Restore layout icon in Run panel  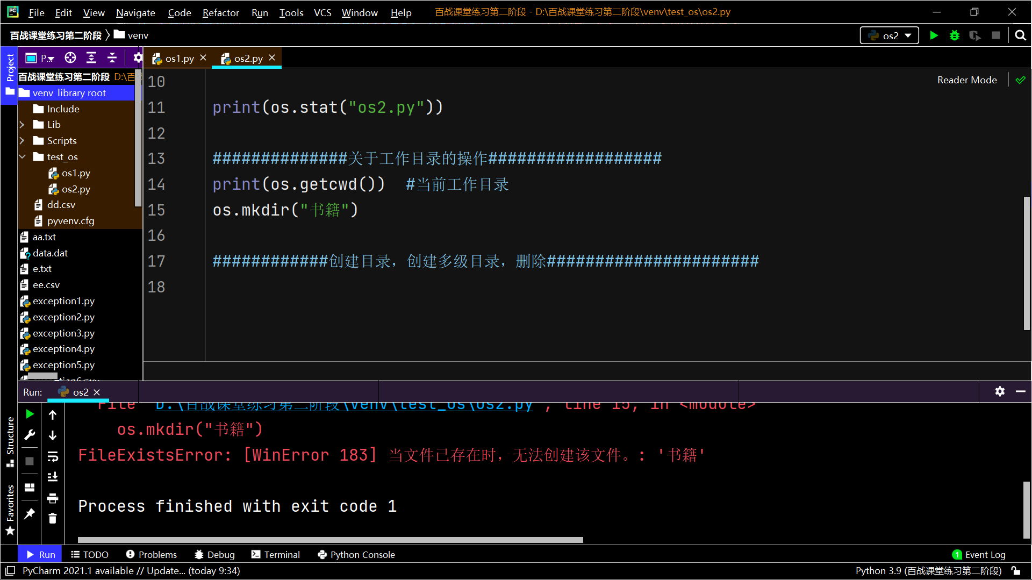[x=30, y=488]
